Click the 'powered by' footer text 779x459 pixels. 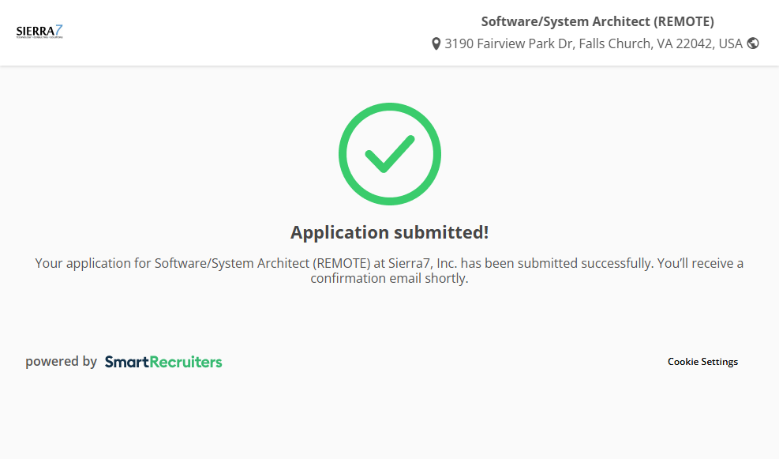pos(61,362)
